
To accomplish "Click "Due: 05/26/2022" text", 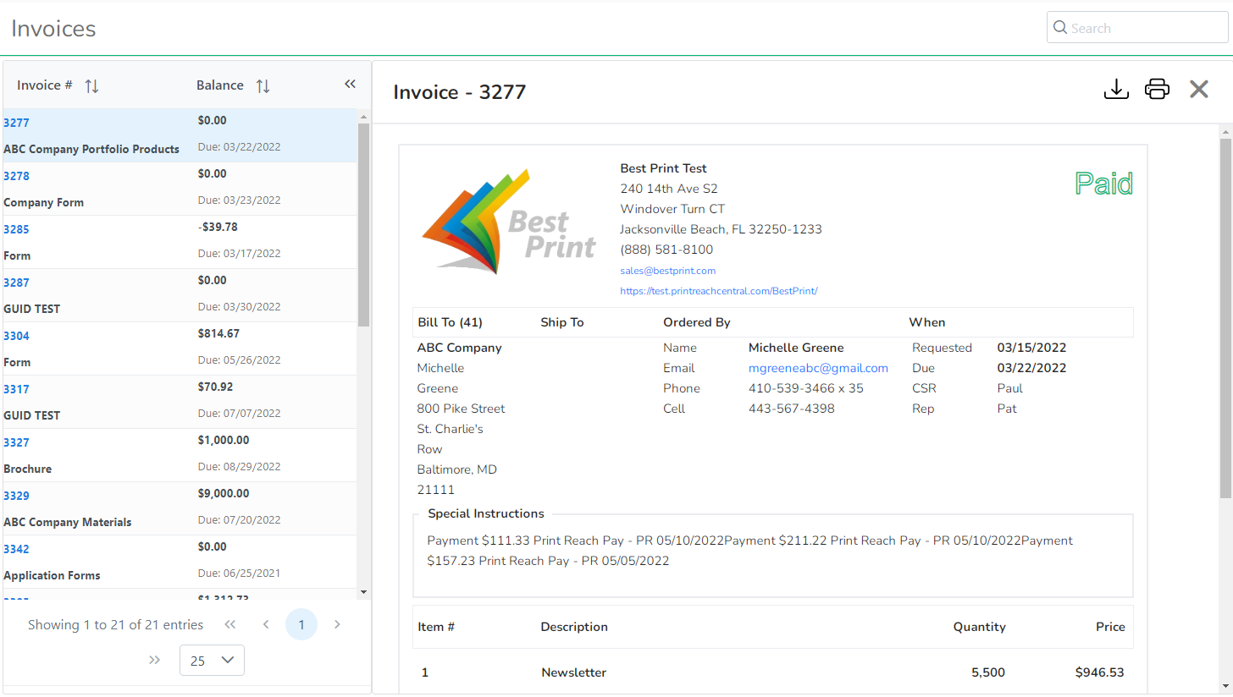I will [x=239, y=359].
